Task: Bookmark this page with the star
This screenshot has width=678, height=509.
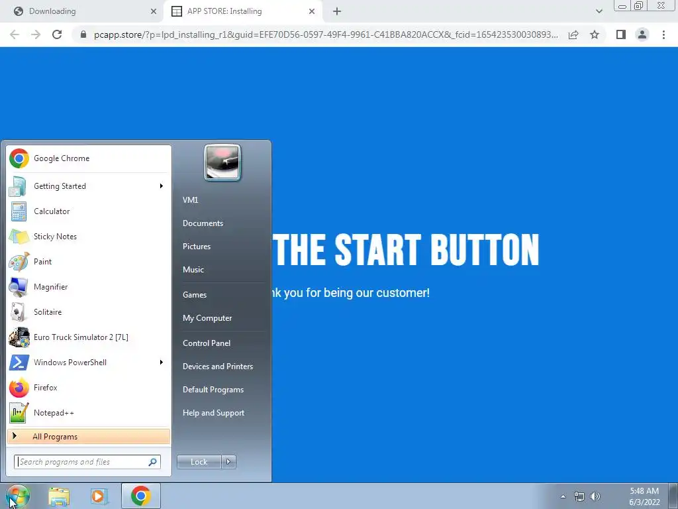Action: coord(595,34)
